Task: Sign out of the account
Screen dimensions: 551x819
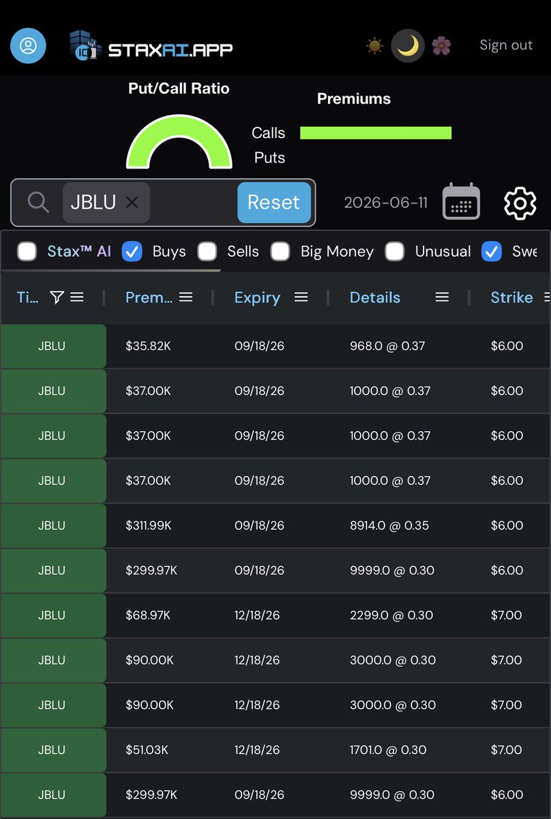Action: point(506,45)
